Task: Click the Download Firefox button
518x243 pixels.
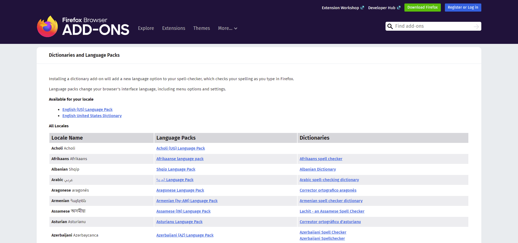Action: pos(422,8)
